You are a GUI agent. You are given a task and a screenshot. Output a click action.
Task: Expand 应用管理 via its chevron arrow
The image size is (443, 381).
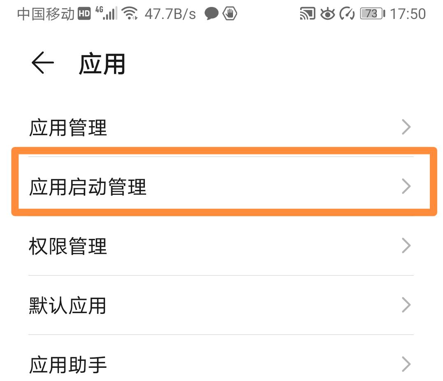[x=406, y=127]
